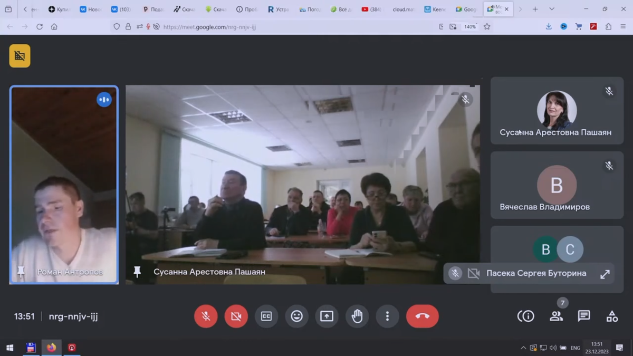Switch to the cloud.ma tab
The width and height of the screenshot is (633, 356).
[x=403, y=9]
